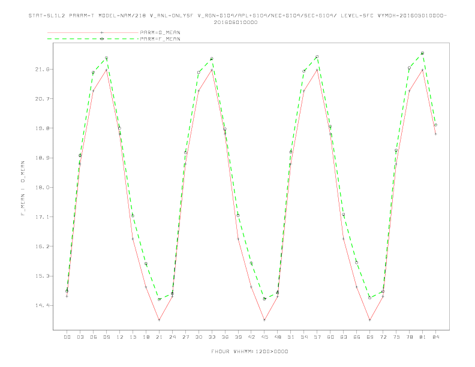Click the x-axis tick label 72
The width and height of the screenshot is (475, 367).
[x=383, y=337]
